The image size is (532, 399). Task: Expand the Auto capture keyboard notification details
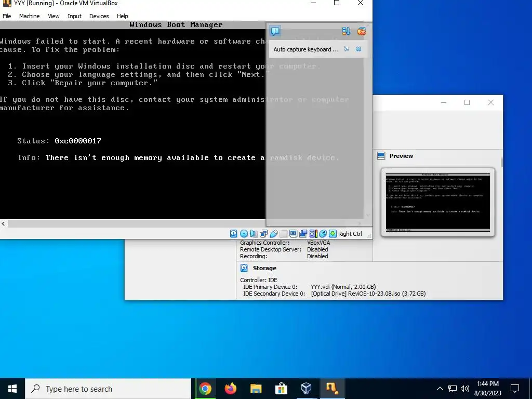click(x=347, y=49)
